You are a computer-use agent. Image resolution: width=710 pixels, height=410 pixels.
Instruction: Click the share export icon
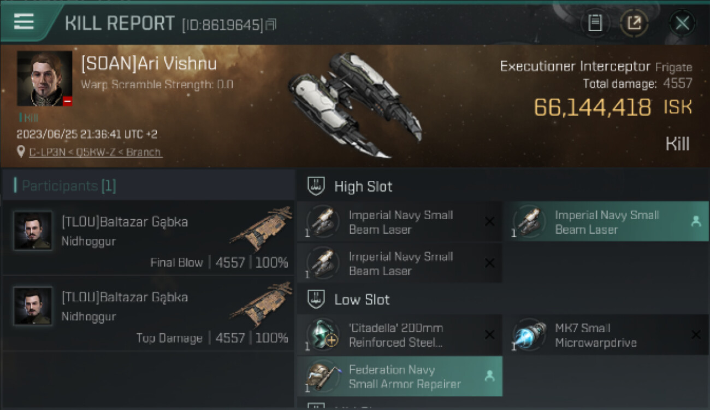(x=634, y=23)
